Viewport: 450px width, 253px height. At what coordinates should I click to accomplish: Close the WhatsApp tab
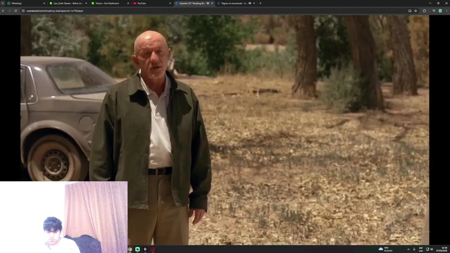(x=44, y=3)
